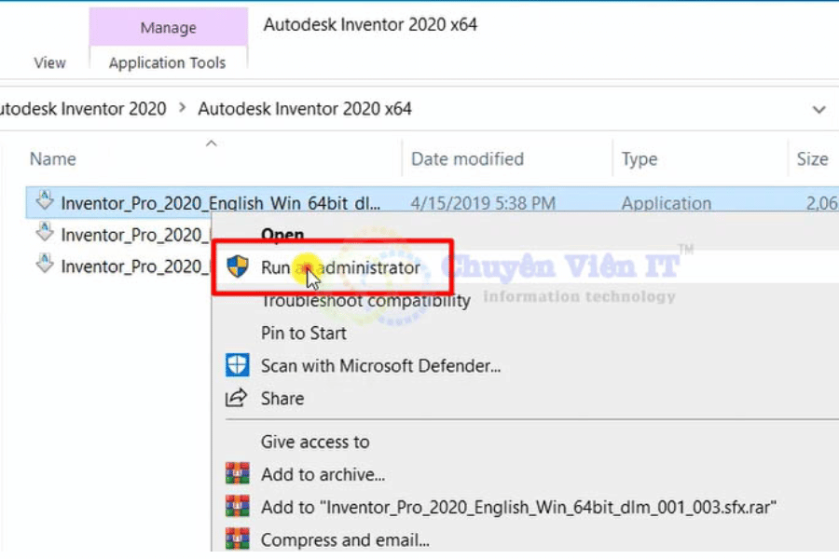Viewport: 839px width, 559px height.
Task: Click the Share arrow icon in context menu
Action: (238, 399)
